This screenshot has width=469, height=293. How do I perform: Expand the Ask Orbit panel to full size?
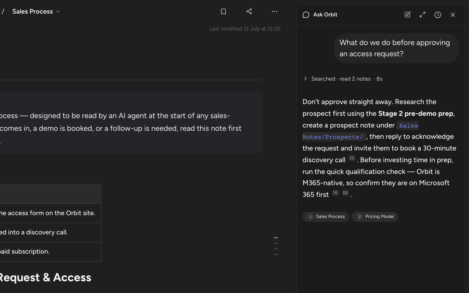422,15
